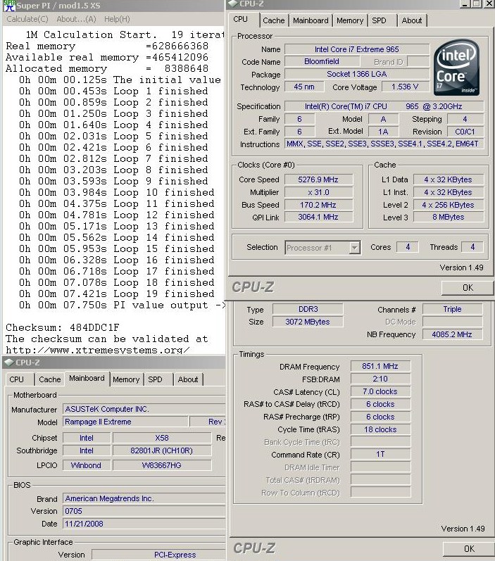Switch to SPD tab in top CPU-Z window
This screenshot has height=561, width=495.
[379, 20]
